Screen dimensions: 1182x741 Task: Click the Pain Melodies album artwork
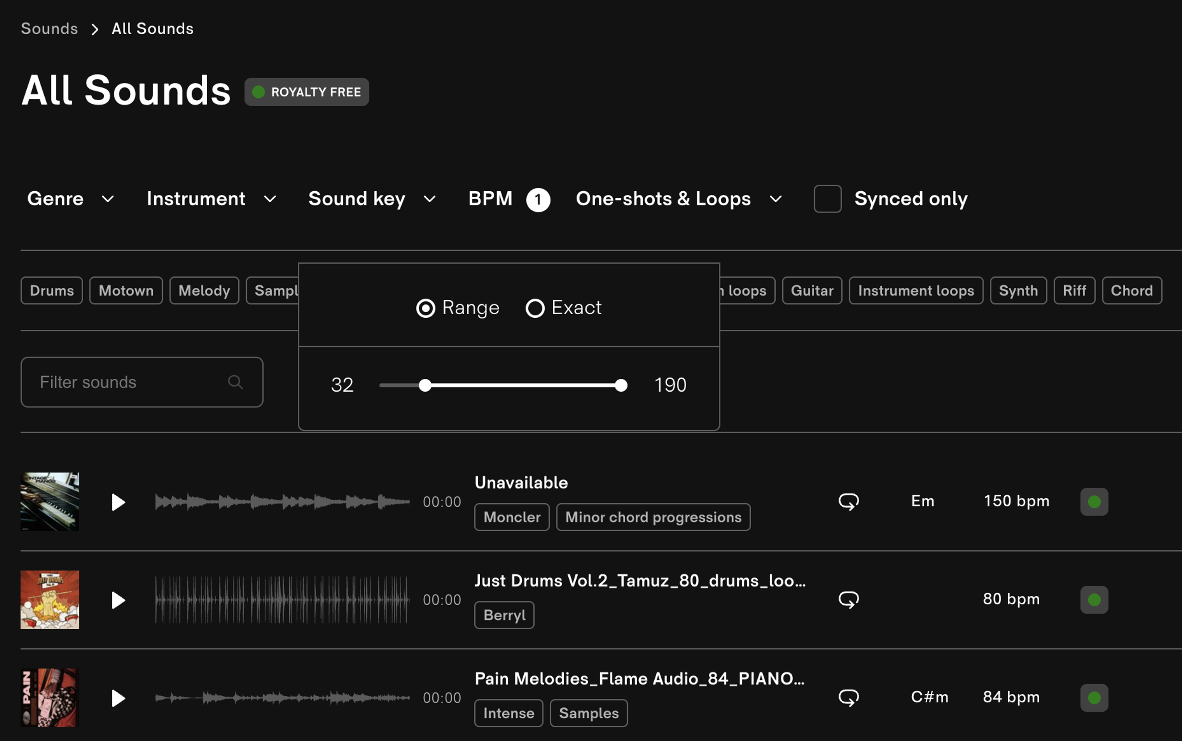tap(49, 698)
